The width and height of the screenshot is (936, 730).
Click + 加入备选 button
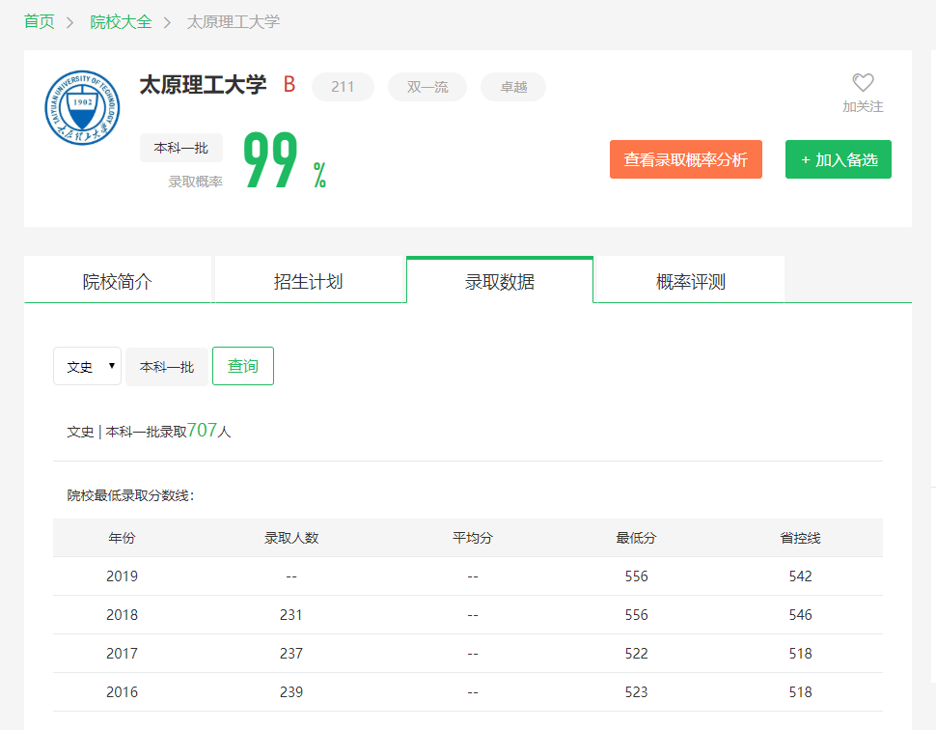click(x=839, y=159)
